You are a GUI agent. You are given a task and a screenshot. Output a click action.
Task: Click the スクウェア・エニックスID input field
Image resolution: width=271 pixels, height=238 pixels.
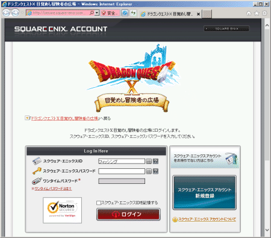click(x=122, y=161)
